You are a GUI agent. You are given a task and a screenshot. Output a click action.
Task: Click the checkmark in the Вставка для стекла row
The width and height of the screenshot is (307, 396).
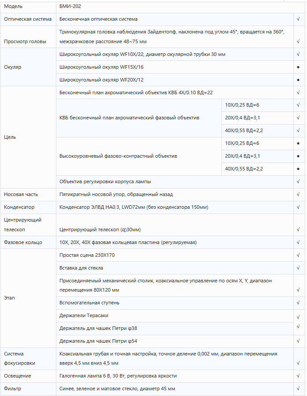point(299,268)
